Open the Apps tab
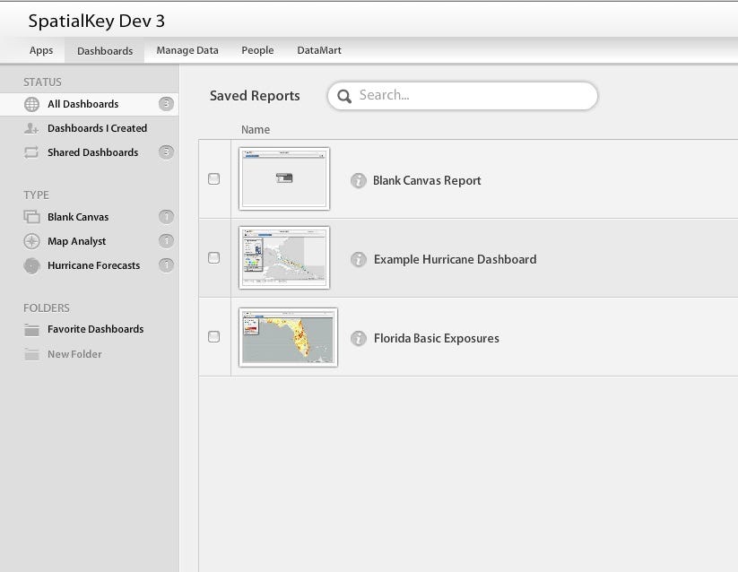The width and height of the screenshot is (738, 572). (x=41, y=50)
